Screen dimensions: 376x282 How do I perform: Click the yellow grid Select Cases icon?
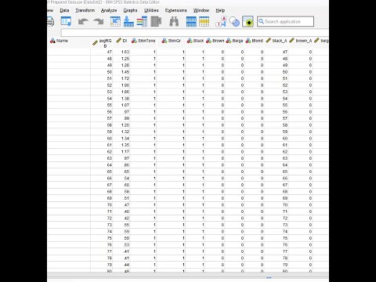point(204,21)
